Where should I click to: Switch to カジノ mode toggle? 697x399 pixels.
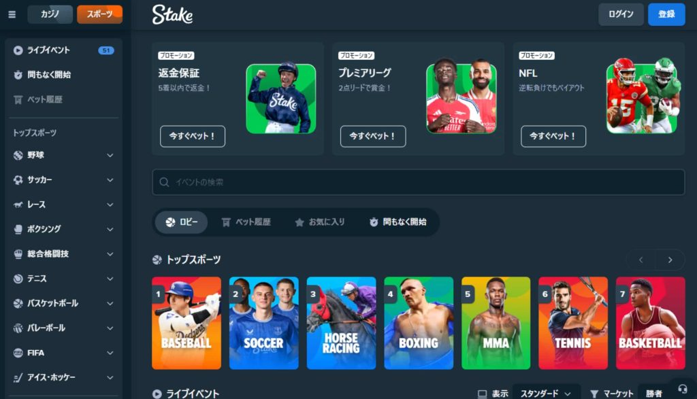[50, 14]
